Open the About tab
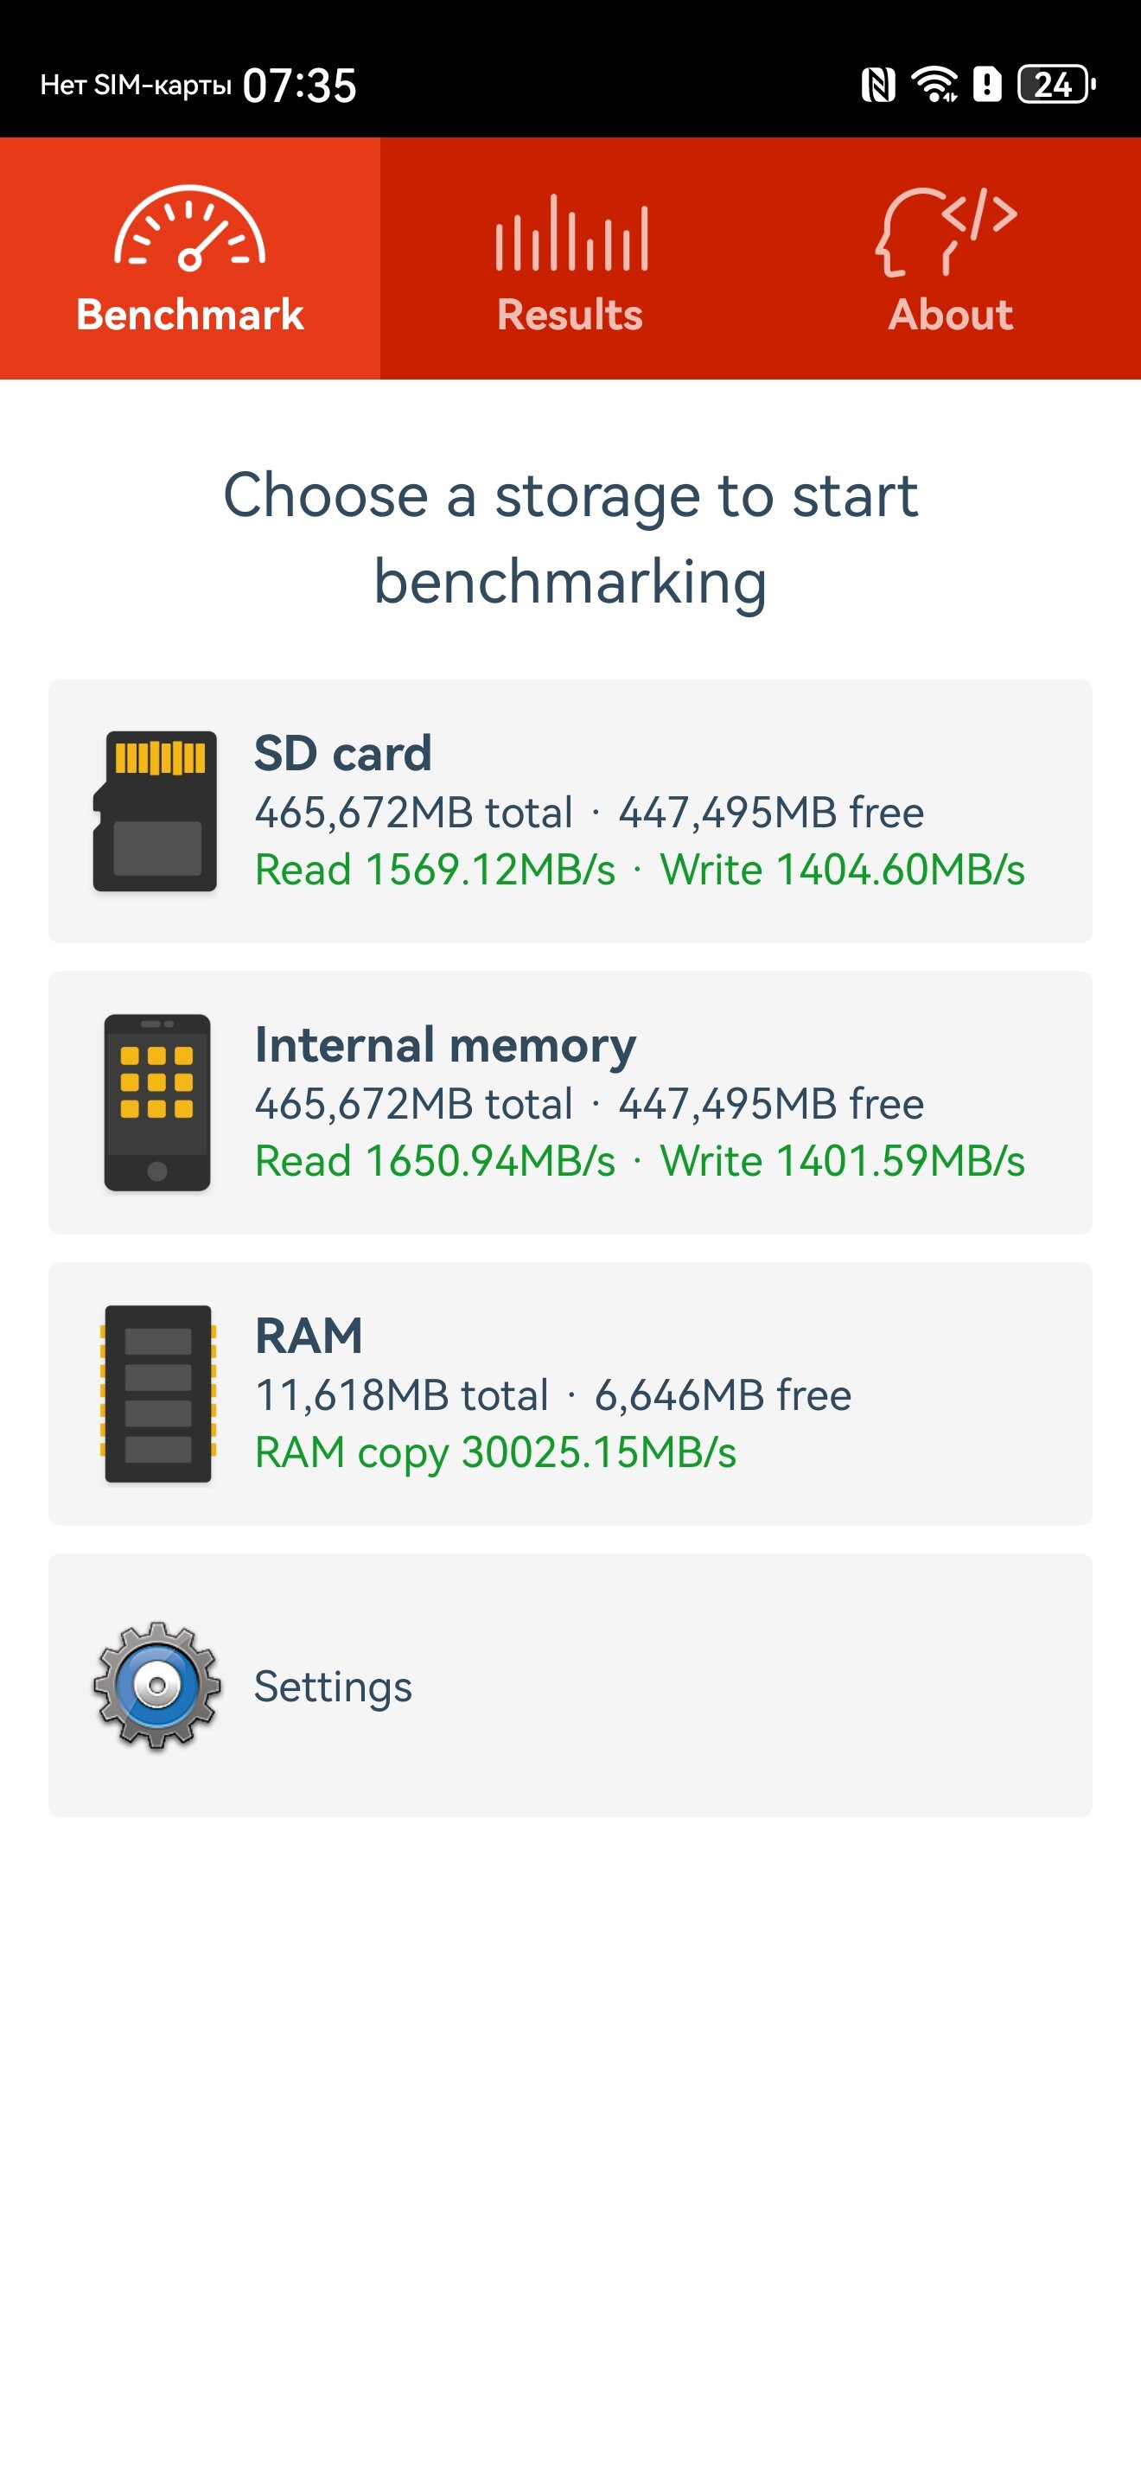Screen dimensions: 1141x2469 [x=950, y=315]
